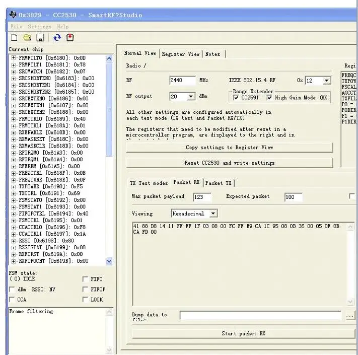The image size is (358, 355).
Task: Click the RF frequency MHz input field
Action: [x=182, y=80]
